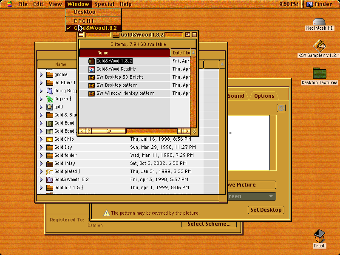Image resolution: width=340 pixels, height=255 pixels.
Task: Click the clock showing 9:50 PM
Action: [x=289, y=4]
